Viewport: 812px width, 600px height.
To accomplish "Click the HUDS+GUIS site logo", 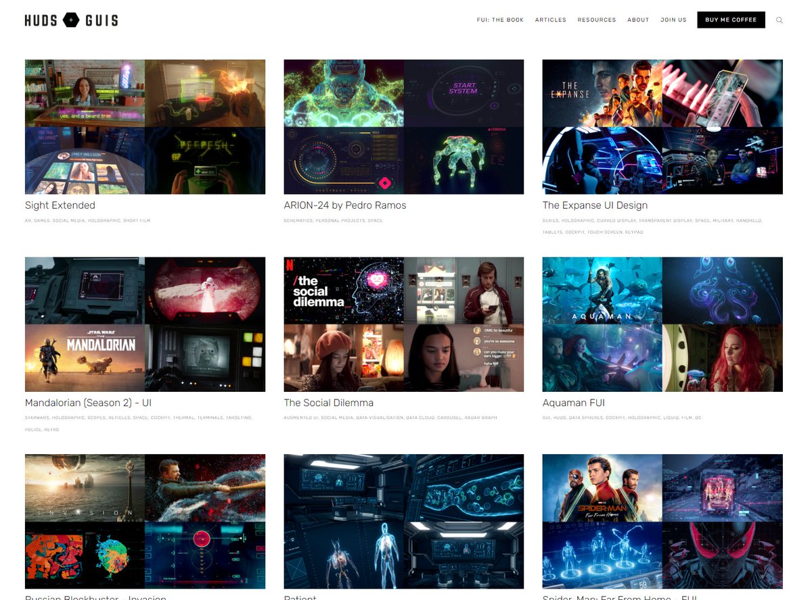I will [71, 20].
